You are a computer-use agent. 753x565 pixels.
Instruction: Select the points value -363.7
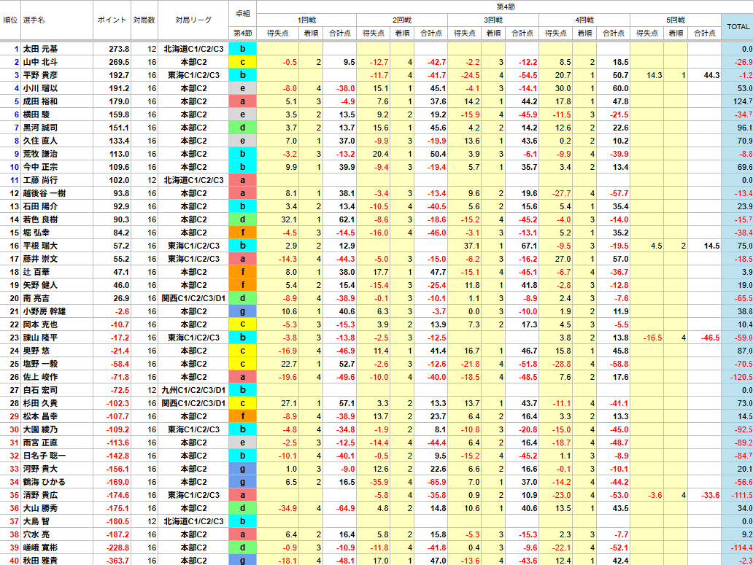coord(117,561)
